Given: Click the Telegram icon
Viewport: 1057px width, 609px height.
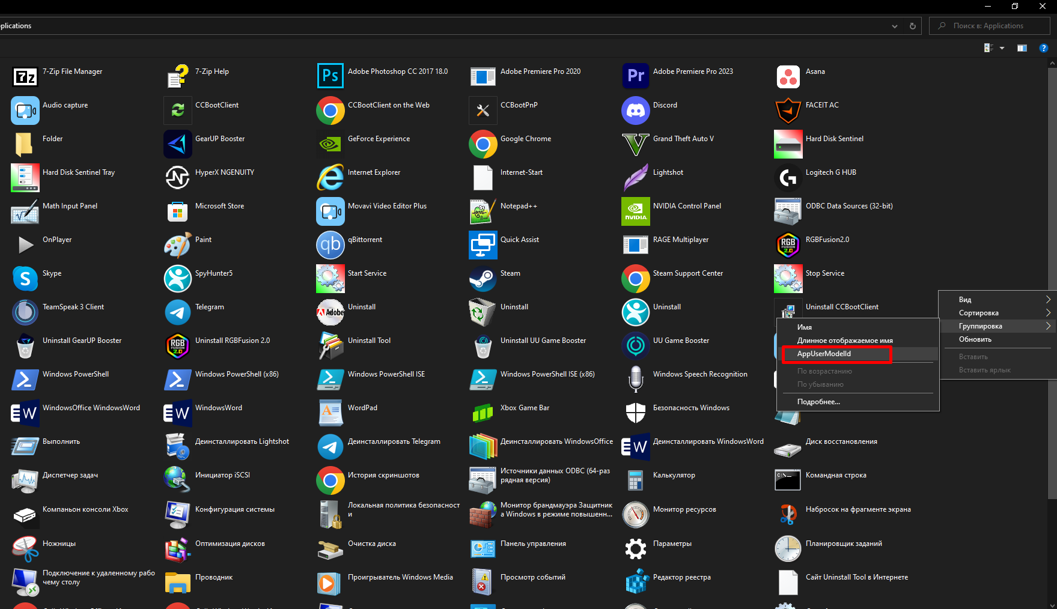Looking at the screenshot, I should [177, 312].
